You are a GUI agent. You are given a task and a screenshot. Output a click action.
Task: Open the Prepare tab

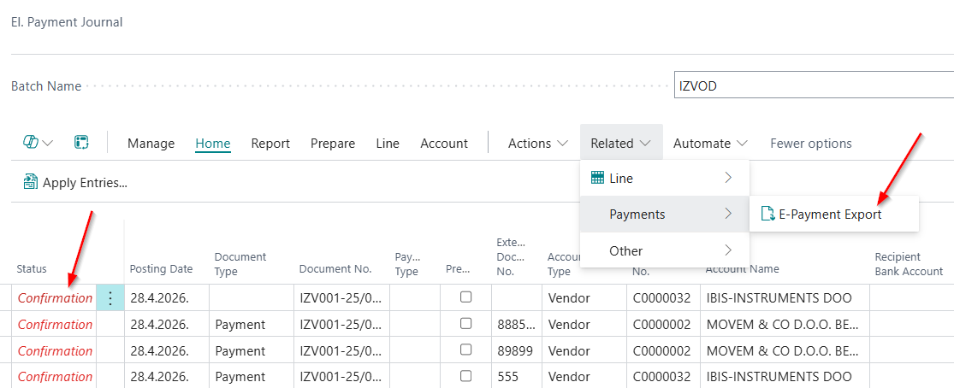click(x=333, y=144)
